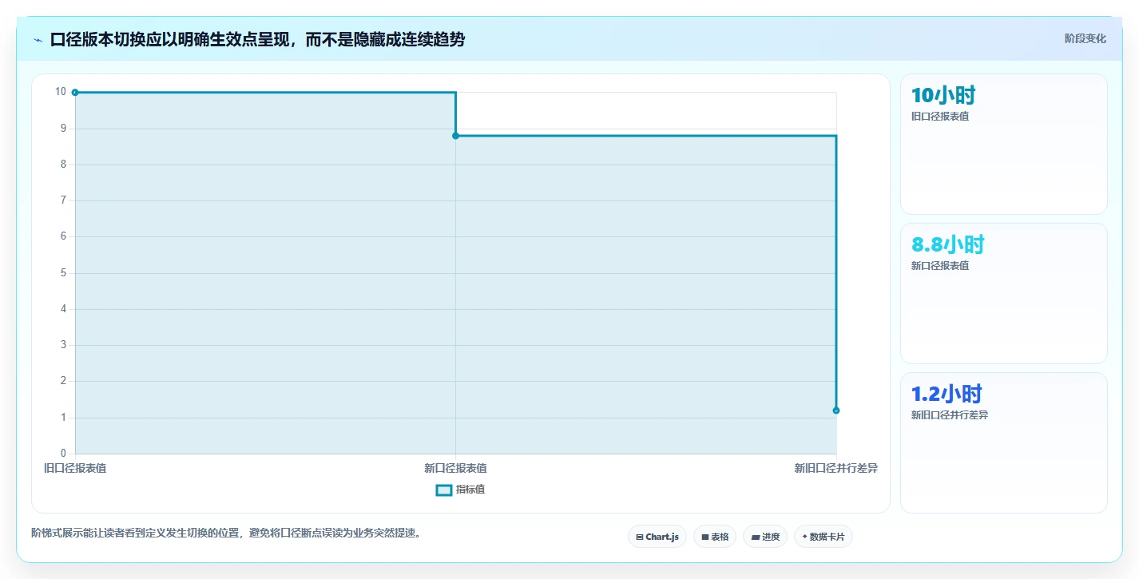Select the 表格 tag pill

(x=715, y=537)
